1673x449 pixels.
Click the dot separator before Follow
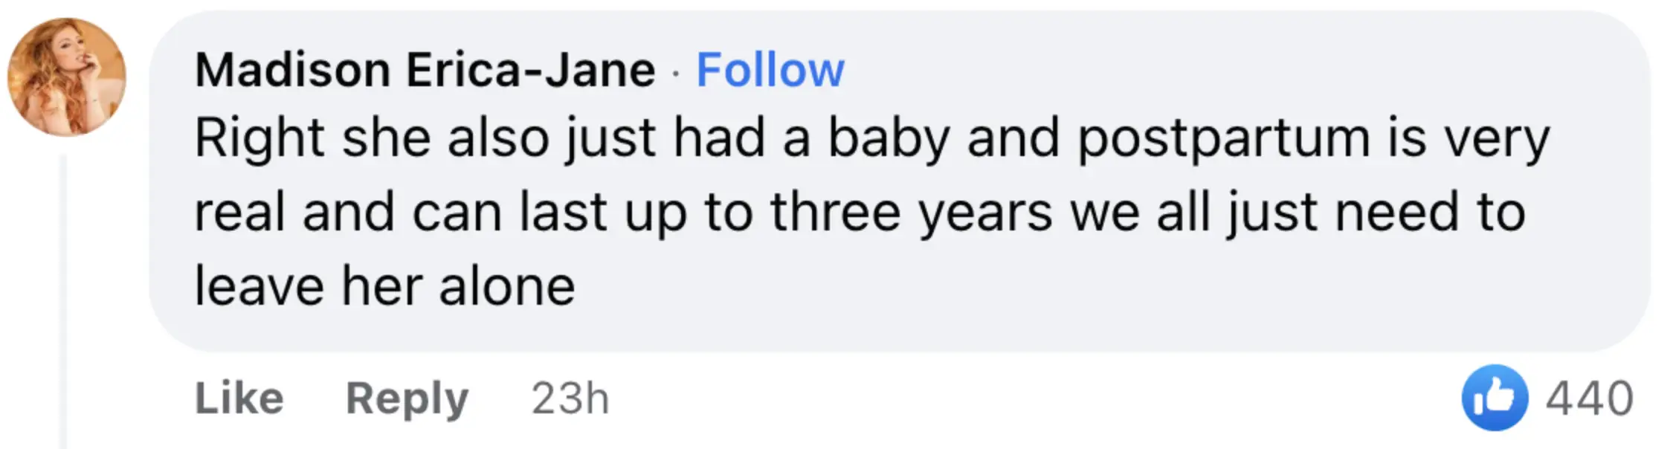pos(675,72)
